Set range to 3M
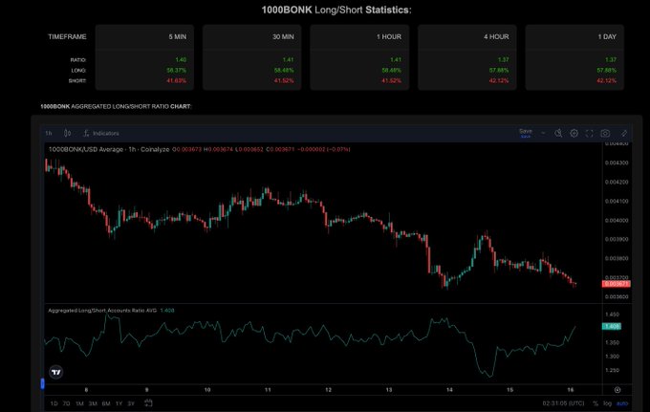 pyautogui.click(x=93, y=403)
